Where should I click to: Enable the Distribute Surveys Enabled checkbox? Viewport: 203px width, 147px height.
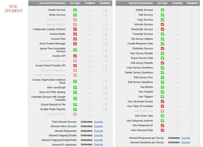[x=177, y=48]
